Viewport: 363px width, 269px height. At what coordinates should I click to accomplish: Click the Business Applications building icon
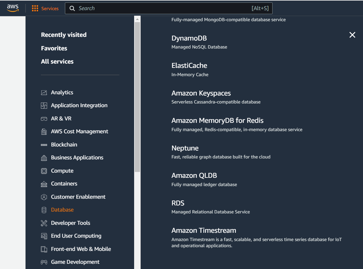coord(44,158)
